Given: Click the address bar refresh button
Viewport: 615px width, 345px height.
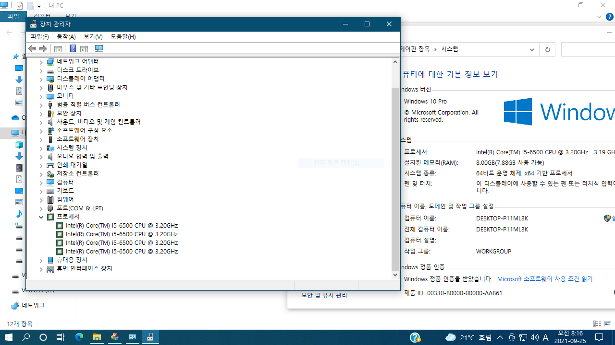Looking at the screenshot, I should tap(547, 49).
